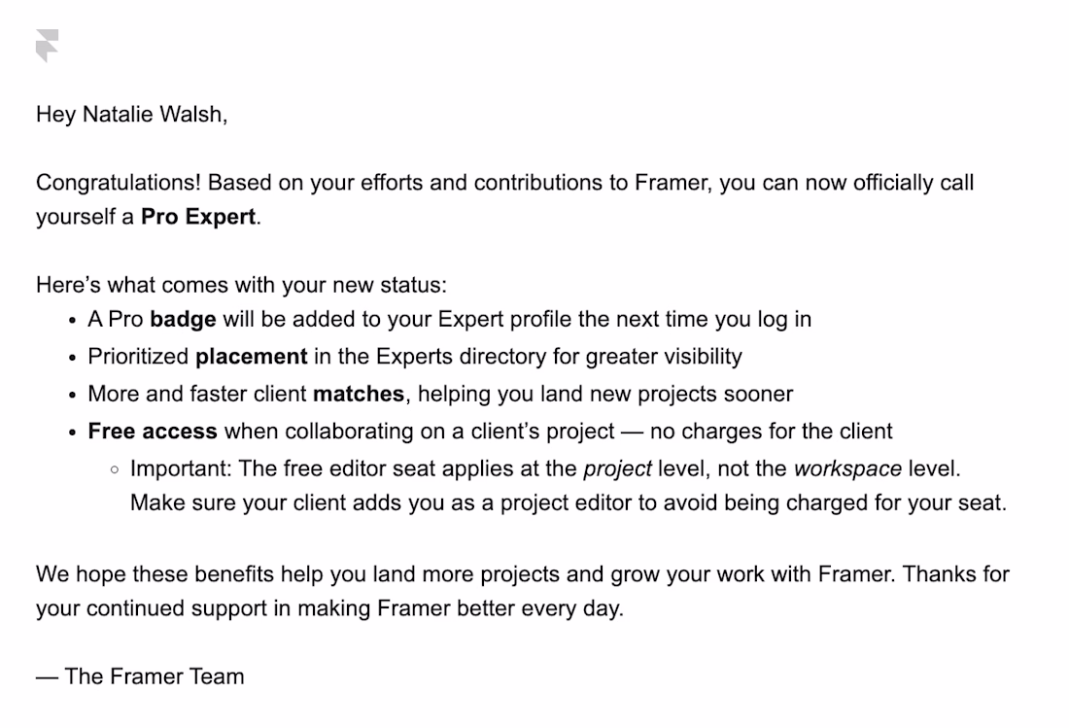Screen dimensions: 1069x728
Task: Click 'Make sure your client adds you' line
Action: (568, 503)
